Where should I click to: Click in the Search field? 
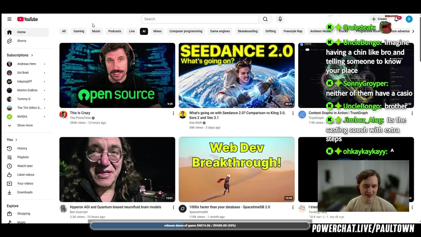click(x=200, y=19)
